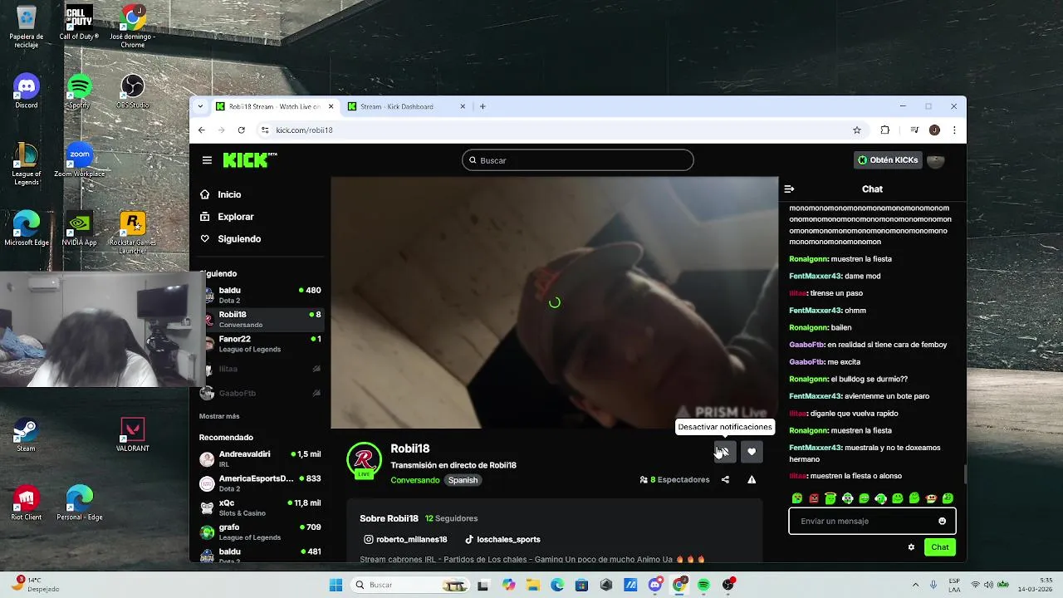Open Spotify from the taskbar
Image resolution: width=1063 pixels, height=598 pixels.
coord(704,586)
